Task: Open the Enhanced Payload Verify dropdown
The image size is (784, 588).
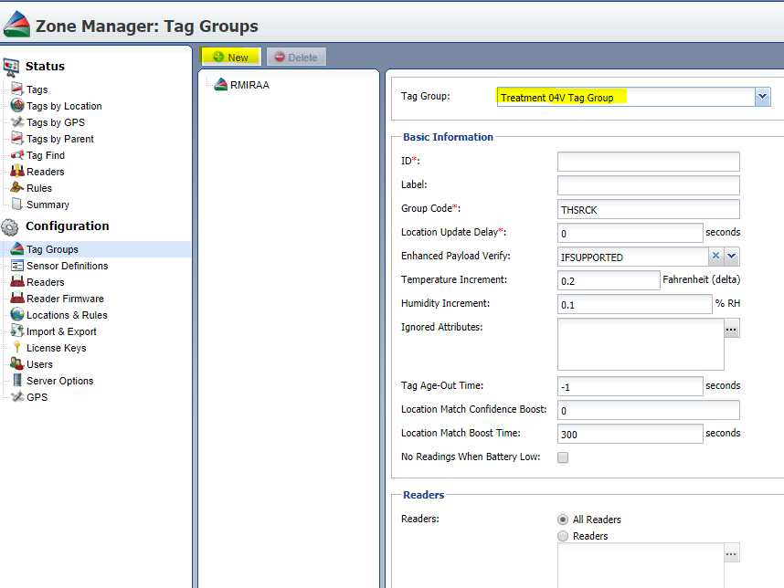Action: 733,257
